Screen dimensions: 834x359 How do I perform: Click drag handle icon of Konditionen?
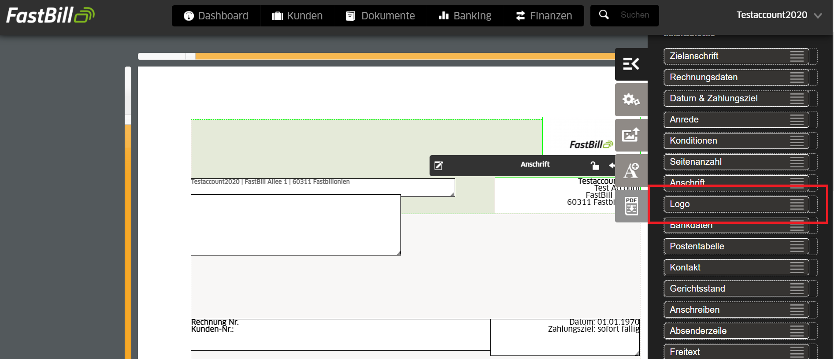tap(797, 141)
